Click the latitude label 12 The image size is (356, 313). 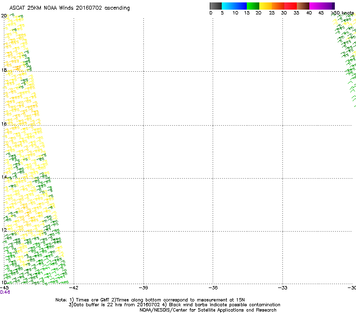tap(4, 230)
